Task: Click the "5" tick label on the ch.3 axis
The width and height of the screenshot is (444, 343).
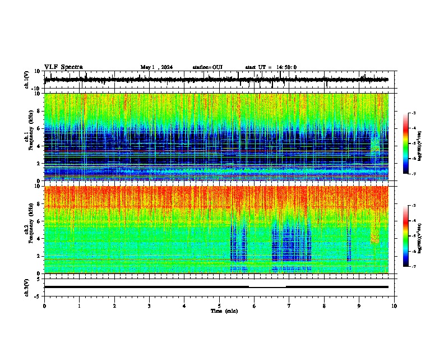Action: tap(39, 279)
